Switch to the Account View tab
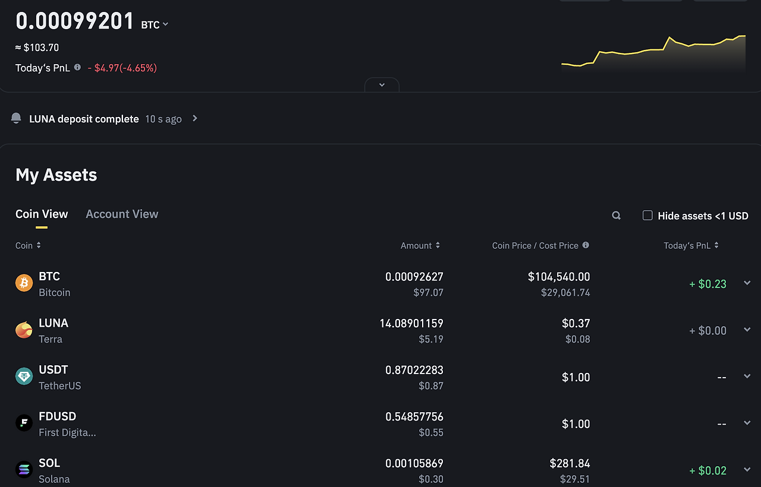The image size is (761, 487). 122,214
